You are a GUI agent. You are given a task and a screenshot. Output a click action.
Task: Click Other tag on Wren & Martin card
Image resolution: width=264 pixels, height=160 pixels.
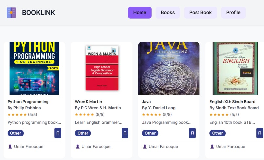83,133
